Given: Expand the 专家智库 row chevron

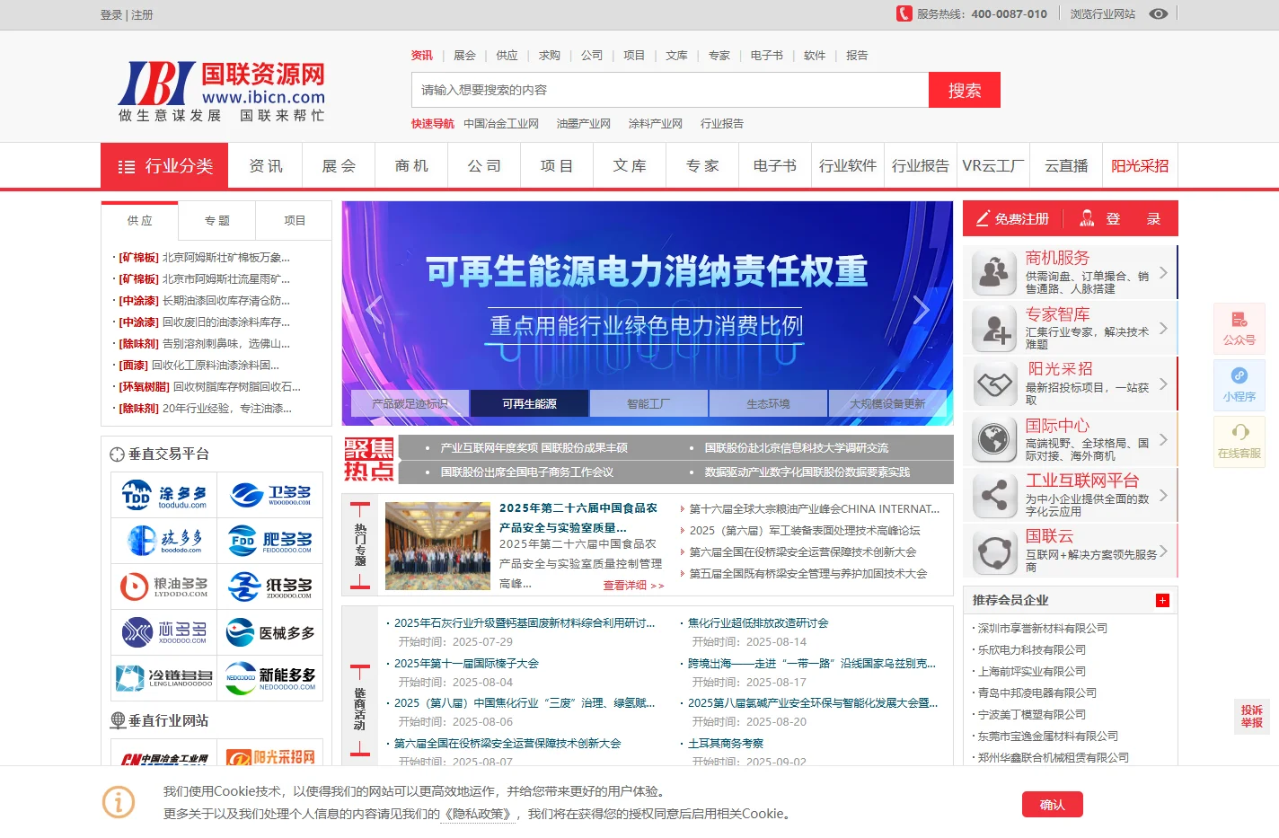Looking at the screenshot, I should pos(1163,328).
